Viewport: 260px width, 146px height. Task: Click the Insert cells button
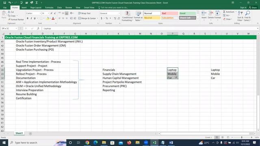click(204, 15)
